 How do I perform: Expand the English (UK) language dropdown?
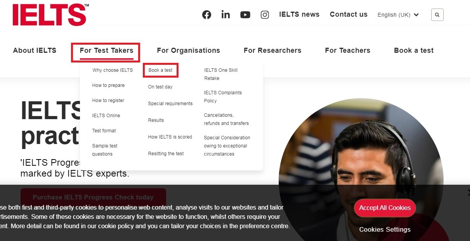tap(398, 15)
